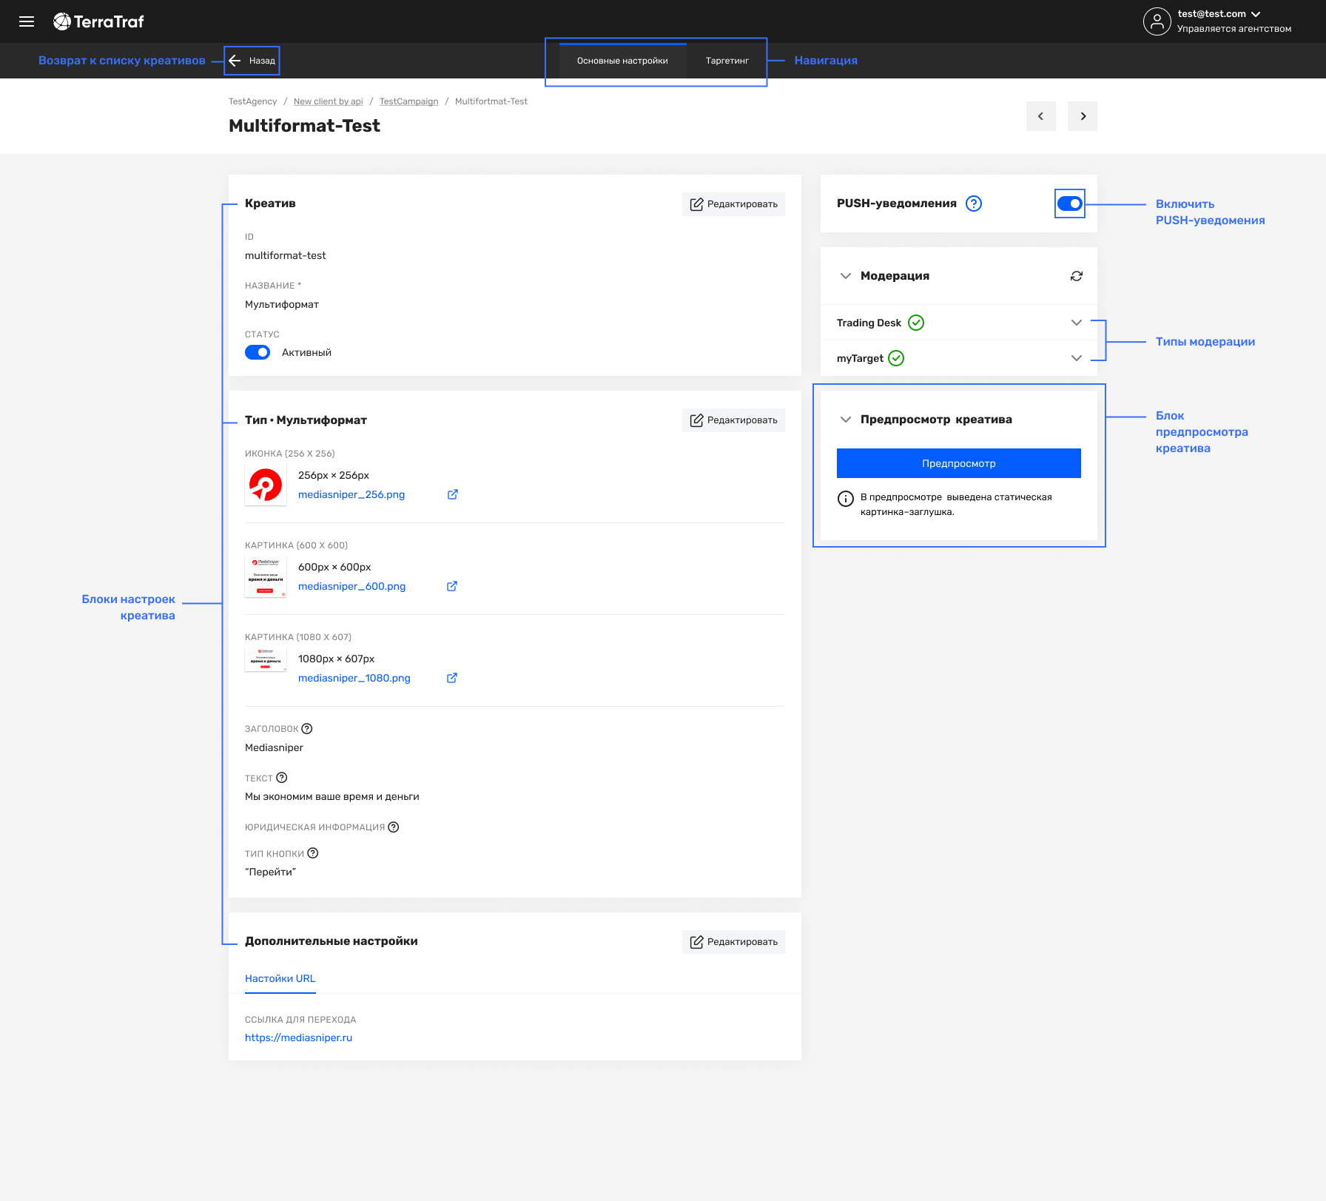Show help for Юридическая информация field
The height and width of the screenshot is (1201, 1326).
point(394,827)
